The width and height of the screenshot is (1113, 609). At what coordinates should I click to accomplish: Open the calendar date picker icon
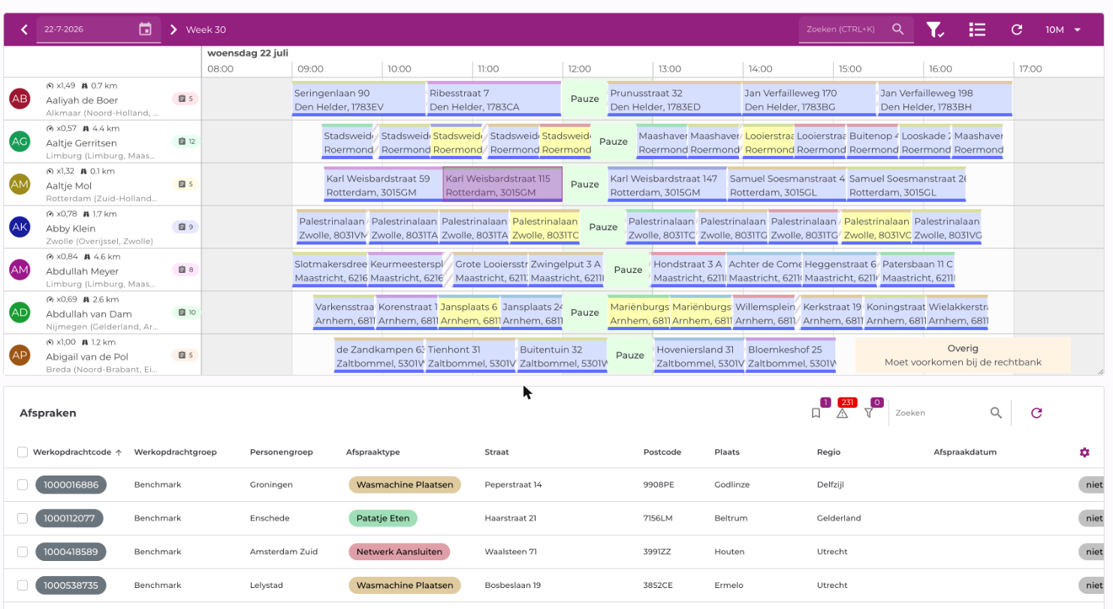click(146, 29)
